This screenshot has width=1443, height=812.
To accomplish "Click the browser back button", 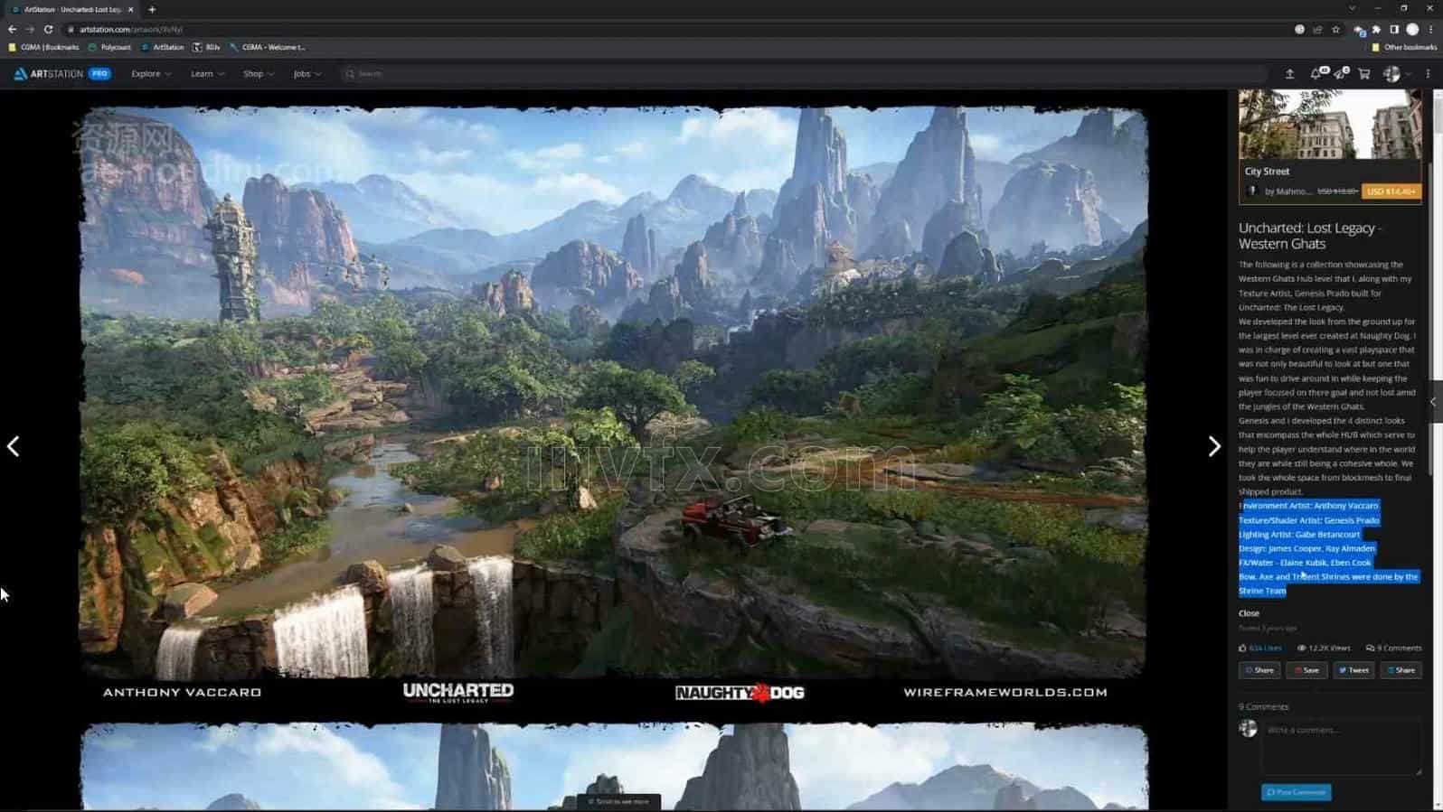I will (x=13, y=29).
